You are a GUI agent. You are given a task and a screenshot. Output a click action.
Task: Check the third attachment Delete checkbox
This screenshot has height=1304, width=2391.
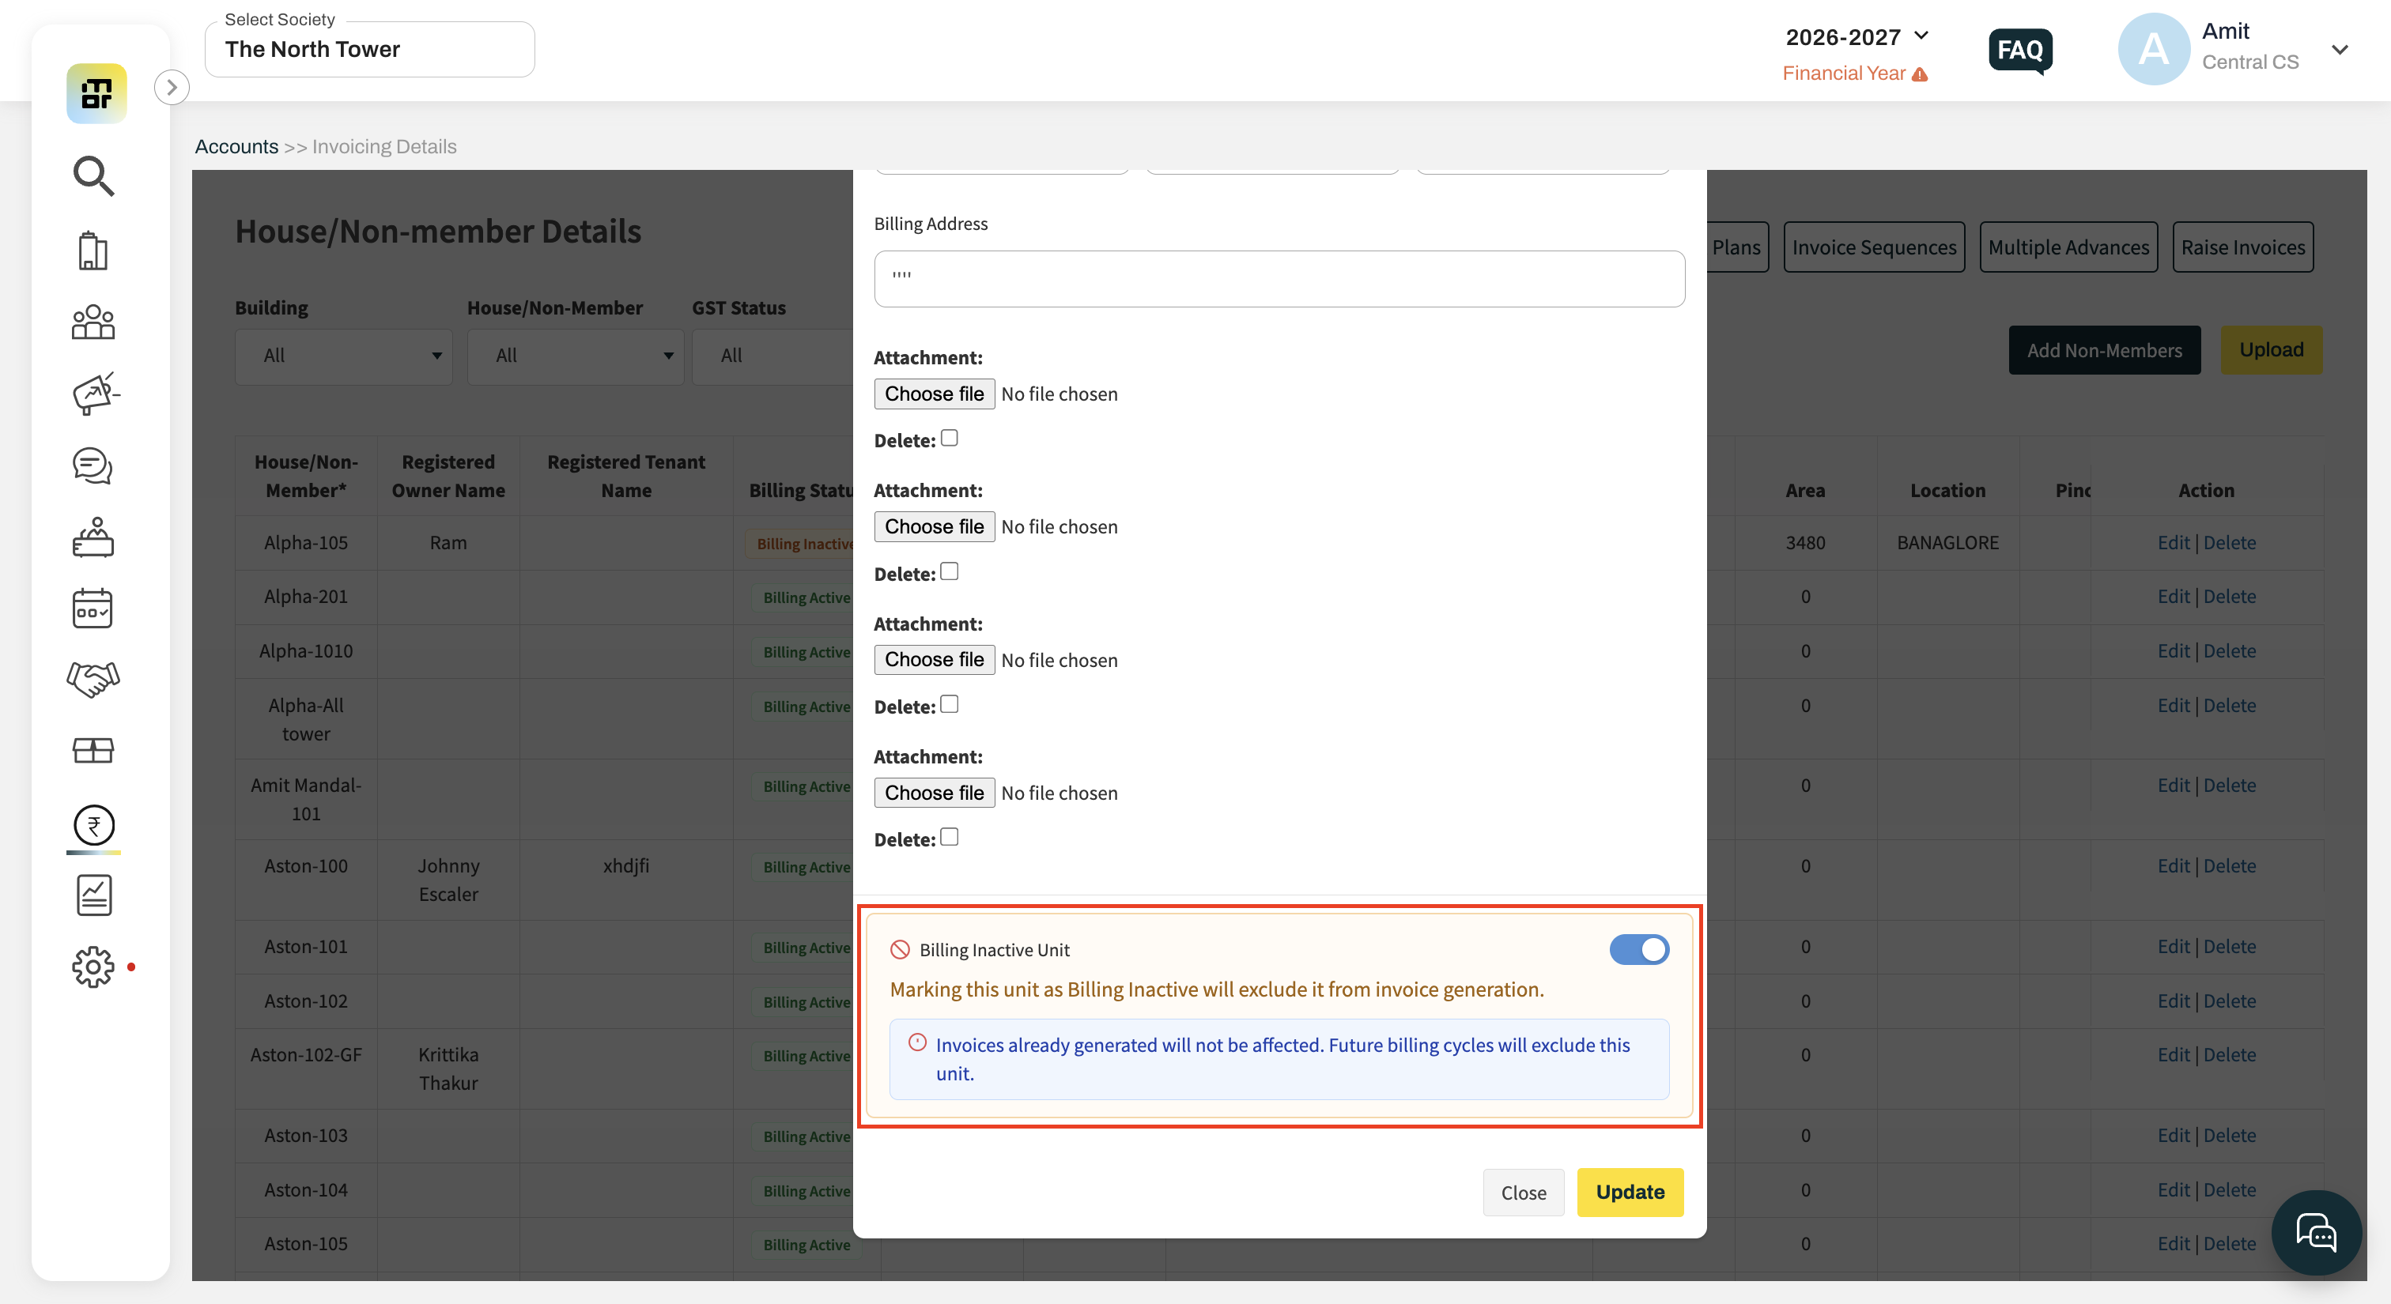[x=950, y=704]
